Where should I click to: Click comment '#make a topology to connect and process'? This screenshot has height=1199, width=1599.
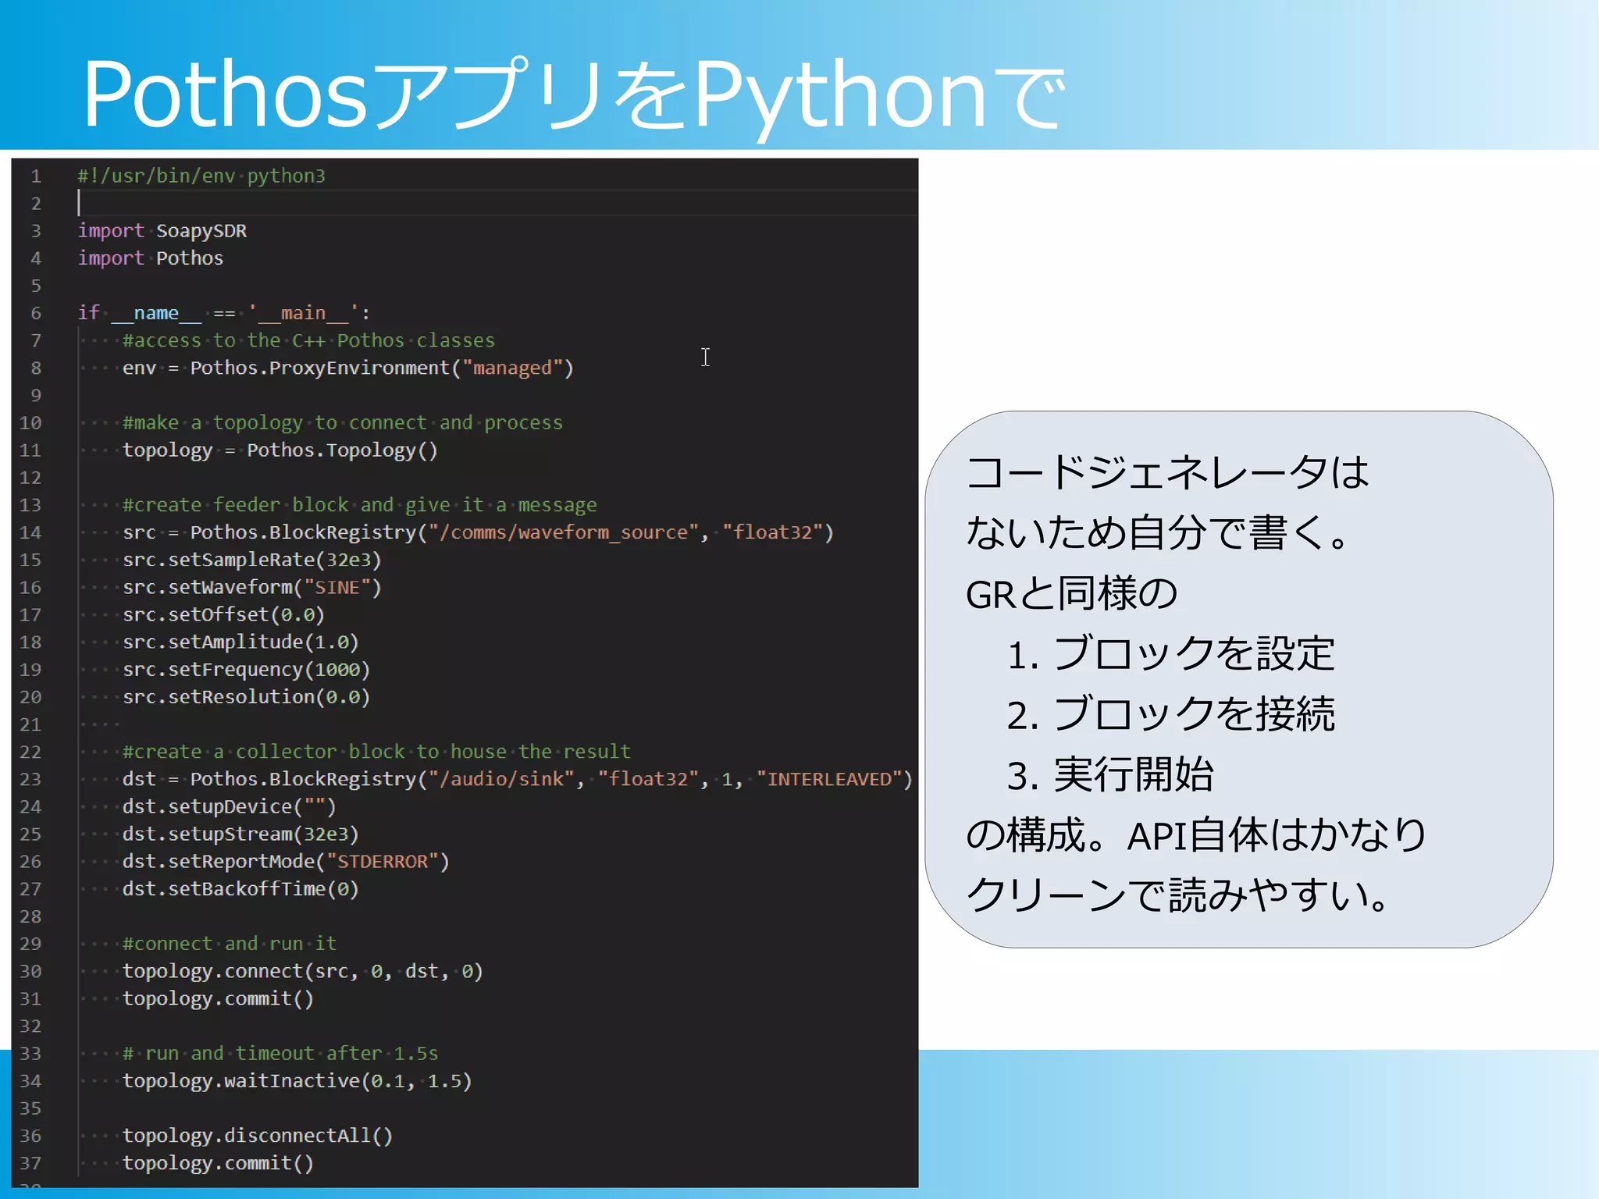point(343,422)
